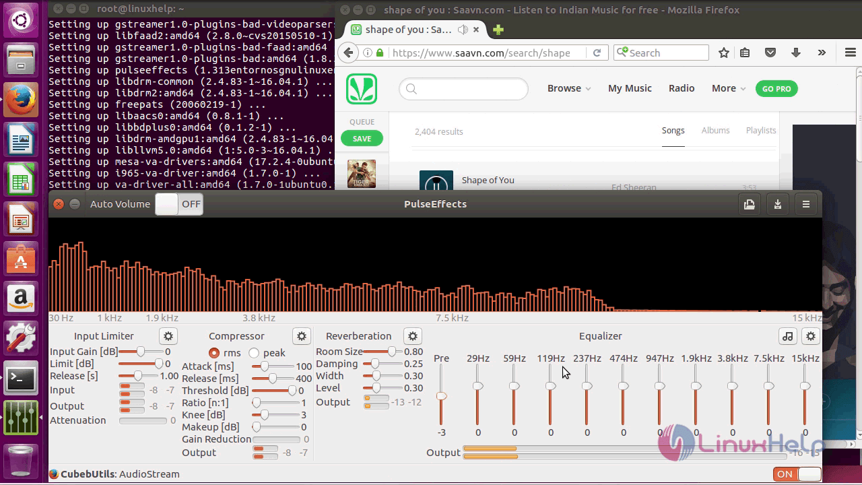Click queue album thumbnail
Viewport: 862px width, 485px height.
(x=362, y=174)
